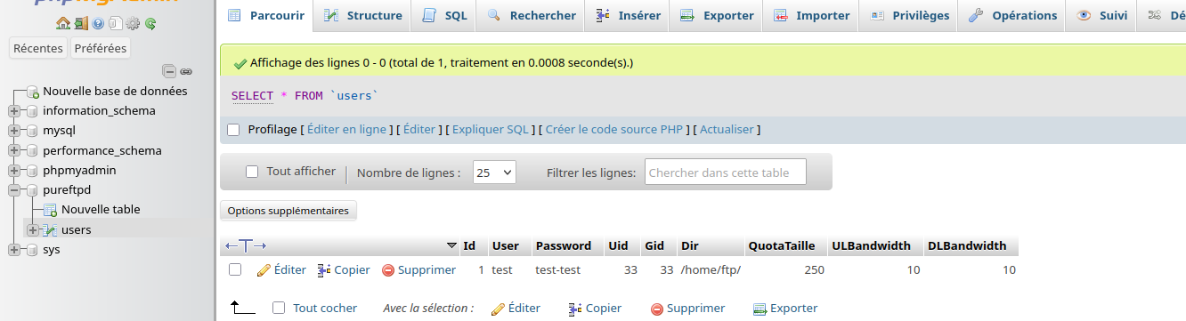Screen dimensions: 1186x321
Task: Click filter rows search field
Action: tap(725, 173)
